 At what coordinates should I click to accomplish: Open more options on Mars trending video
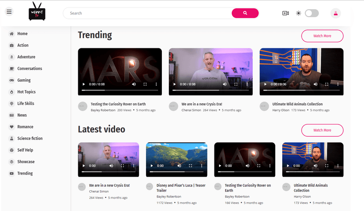point(156,84)
